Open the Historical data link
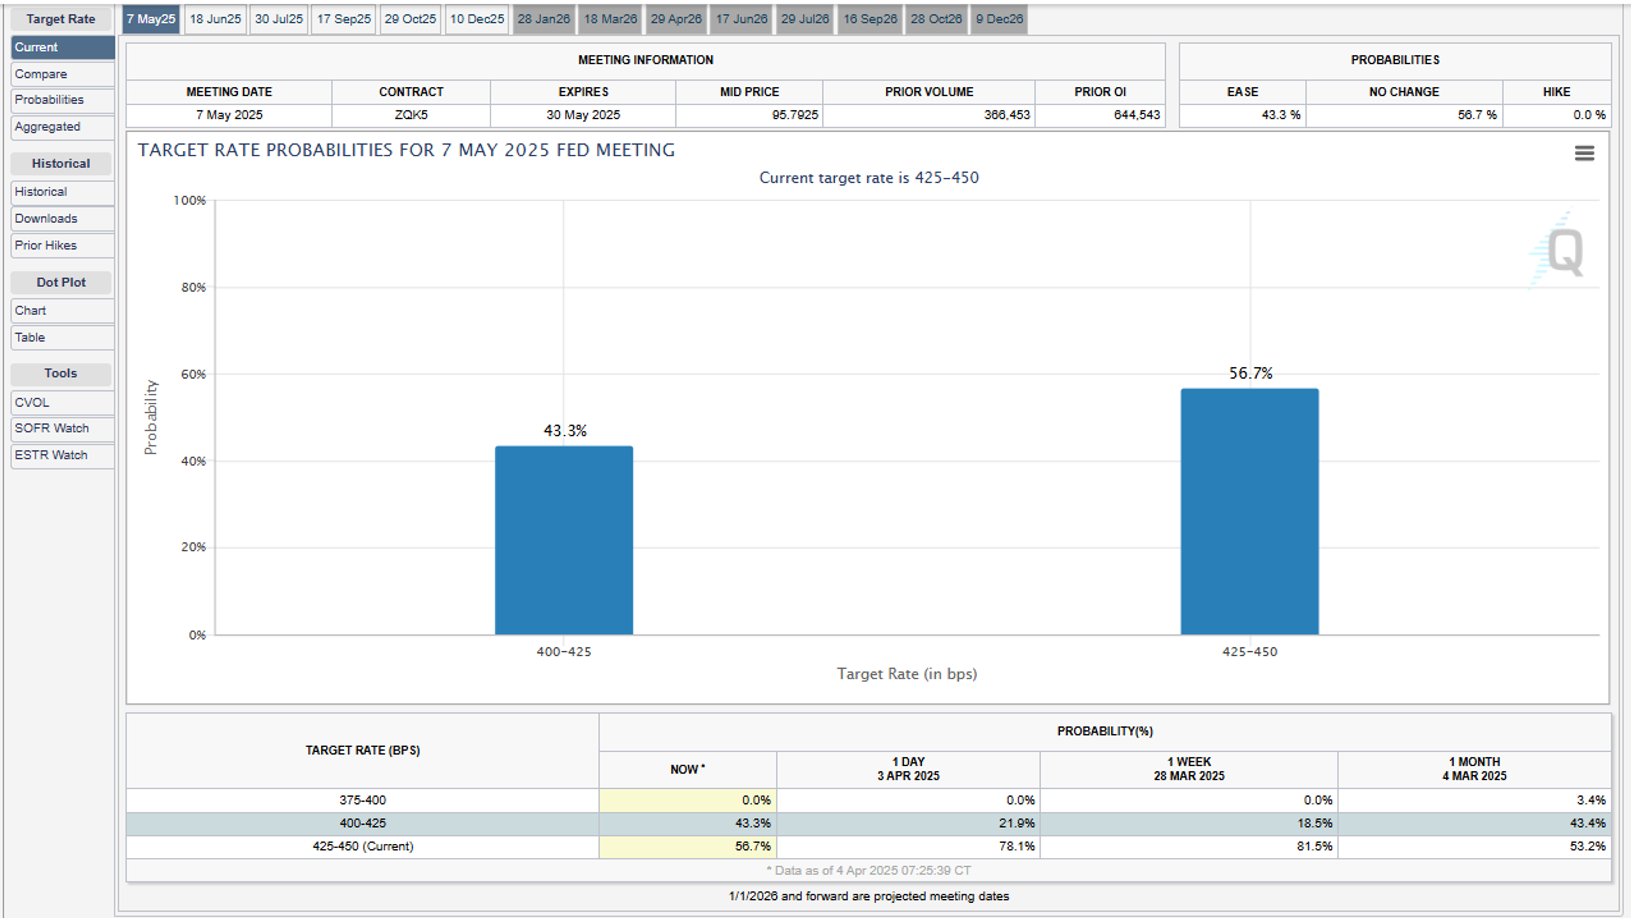This screenshot has width=1631, height=918. pos(62,192)
